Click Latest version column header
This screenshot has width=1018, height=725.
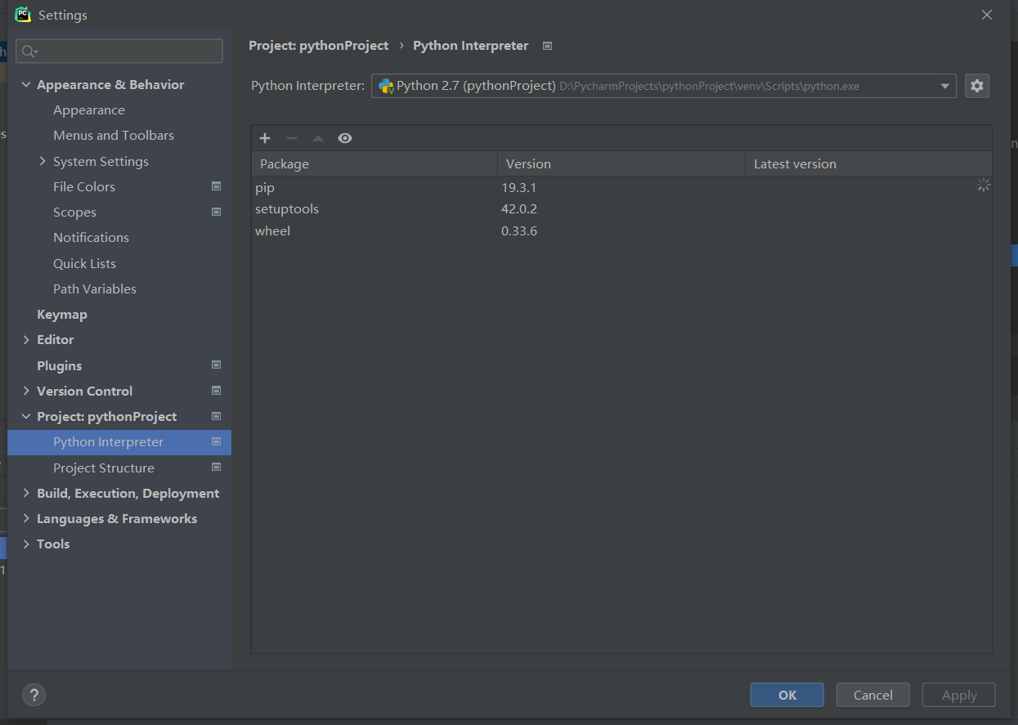[x=868, y=163]
